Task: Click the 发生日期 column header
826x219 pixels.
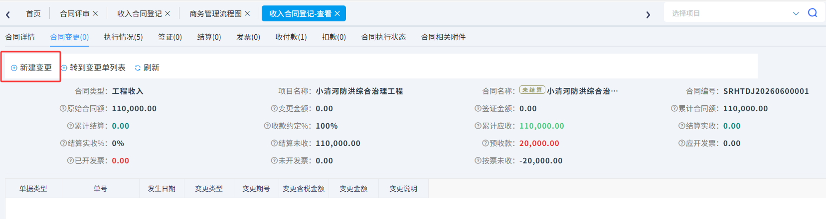Action: 162,189
